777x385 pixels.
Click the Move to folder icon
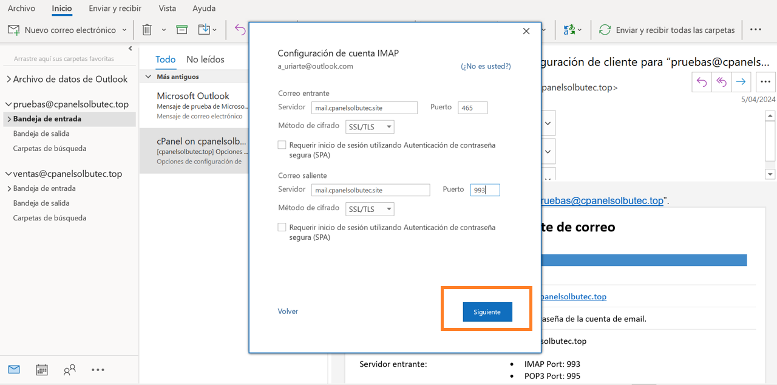pos(204,30)
